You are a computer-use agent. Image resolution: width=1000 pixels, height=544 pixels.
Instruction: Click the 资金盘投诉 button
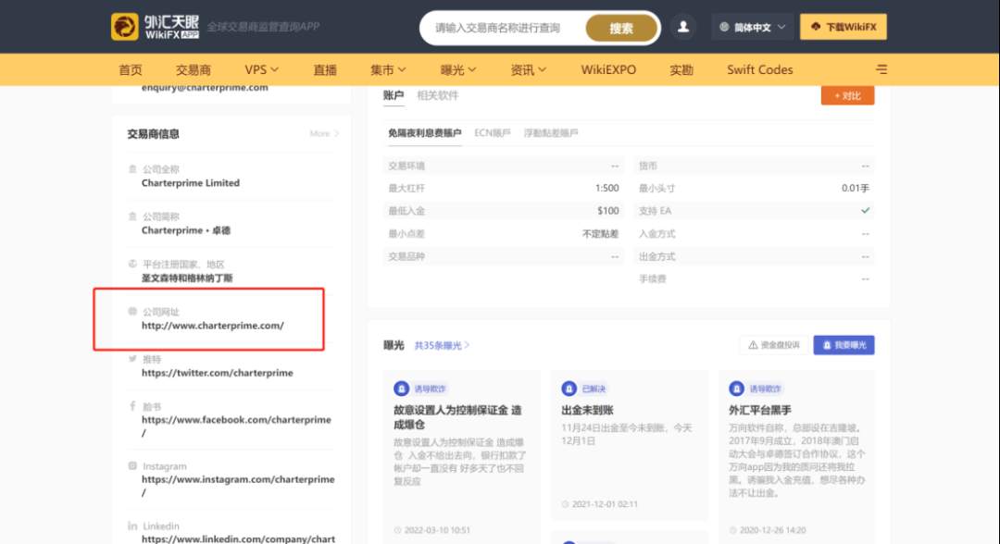click(x=774, y=344)
